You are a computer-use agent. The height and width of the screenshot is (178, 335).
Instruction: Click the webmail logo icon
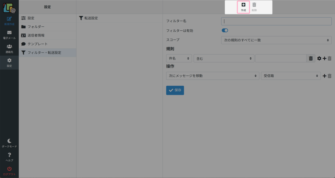9,8
